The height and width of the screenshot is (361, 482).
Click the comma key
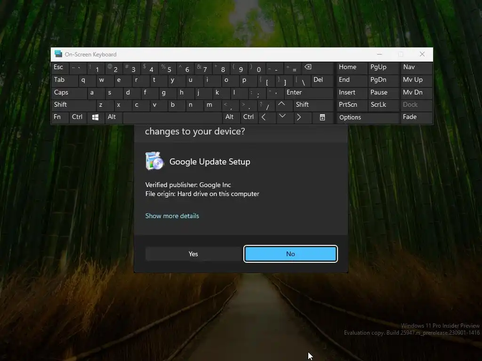click(x=230, y=105)
